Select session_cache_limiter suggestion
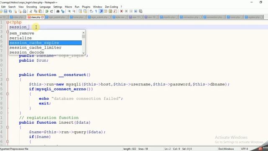This screenshot has width=268, height=151. pyautogui.click(x=45, y=47)
